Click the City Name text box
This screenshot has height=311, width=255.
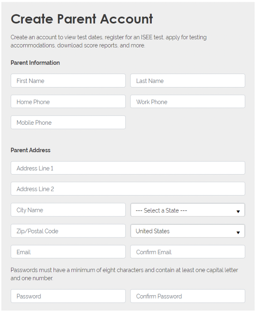pyautogui.click(x=68, y=210)
